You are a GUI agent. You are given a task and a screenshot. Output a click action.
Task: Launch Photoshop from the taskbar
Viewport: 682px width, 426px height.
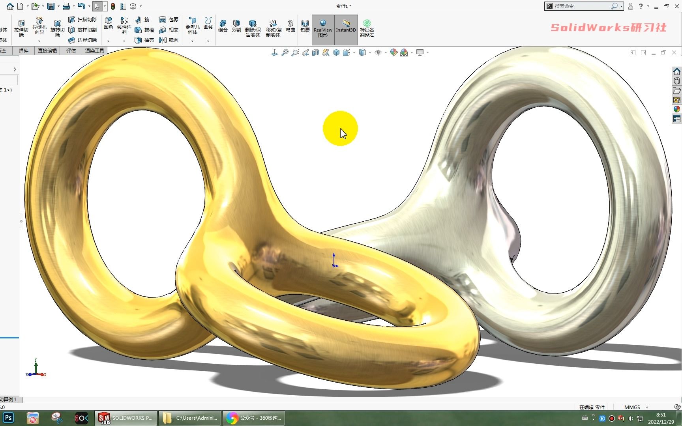coord(9,418)
